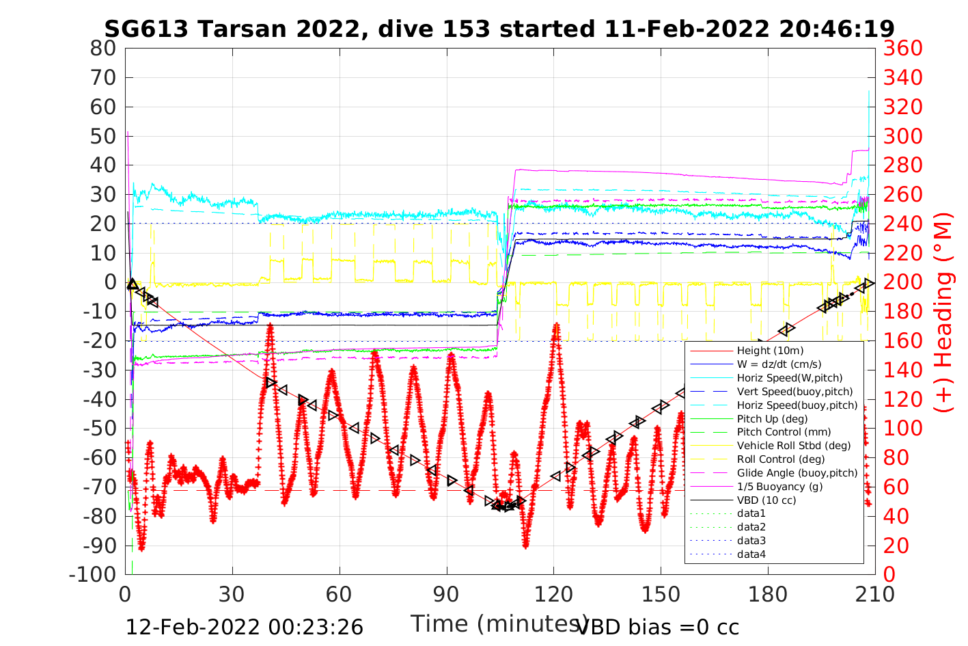The height and width of the screenshot is (646, 968).
Task: Select legend entry "data3"
Action: [x=751, y=541]
